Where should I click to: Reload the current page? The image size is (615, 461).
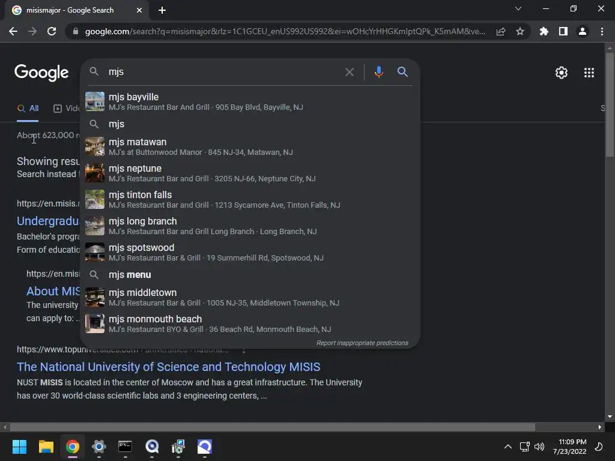point(52,31)
